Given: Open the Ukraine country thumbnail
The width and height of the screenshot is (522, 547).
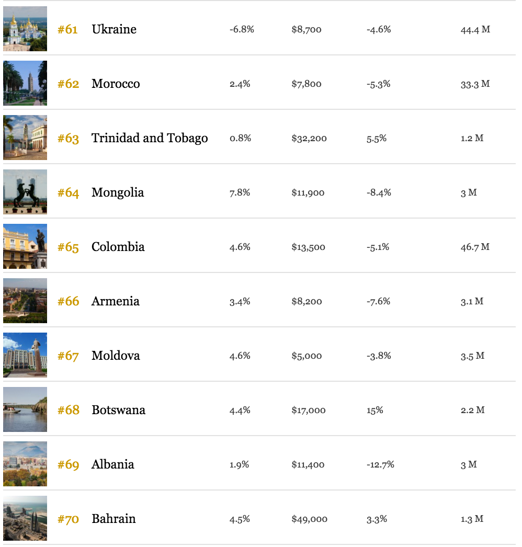Looking at the screenshot, I should 25,29.
